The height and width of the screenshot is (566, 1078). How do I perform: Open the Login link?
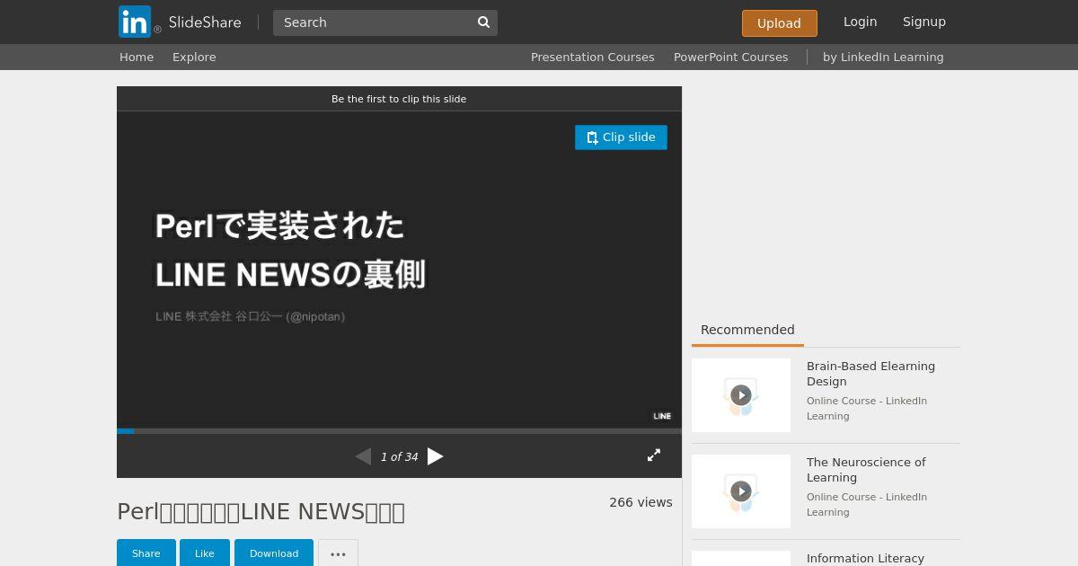tap(860, 22)
